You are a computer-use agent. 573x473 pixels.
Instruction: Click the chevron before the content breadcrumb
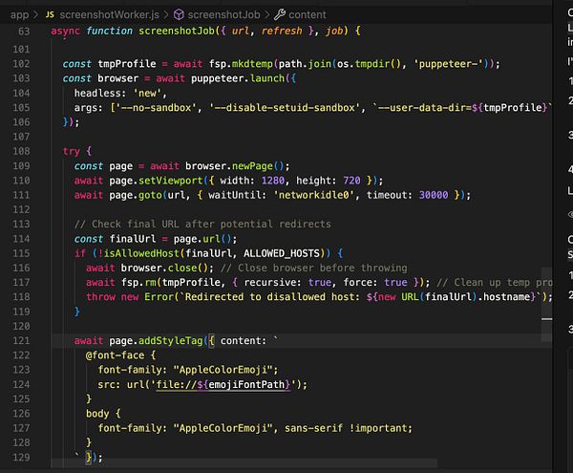(x=267, y=14)
